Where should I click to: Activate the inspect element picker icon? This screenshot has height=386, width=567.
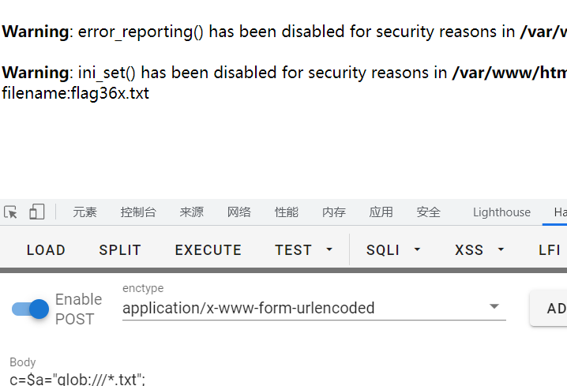[11, 212]
